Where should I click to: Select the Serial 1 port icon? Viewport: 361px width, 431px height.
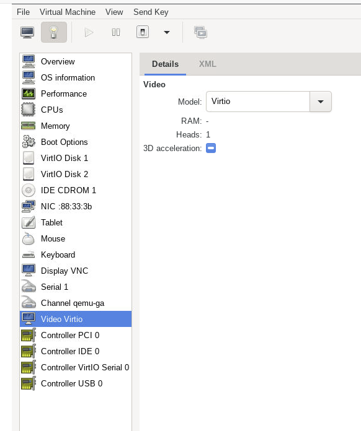(29, 287)
